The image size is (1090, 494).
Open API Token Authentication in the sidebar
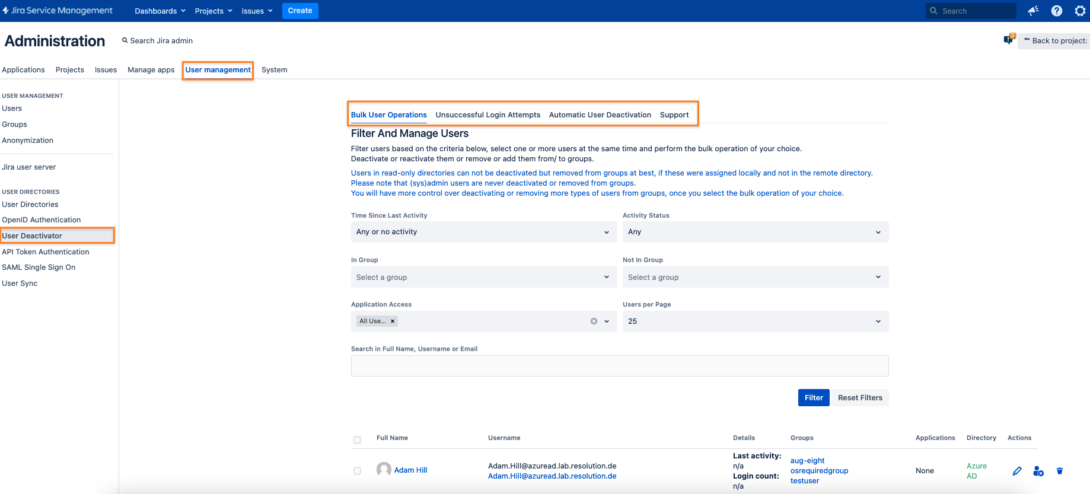point(45,252)
